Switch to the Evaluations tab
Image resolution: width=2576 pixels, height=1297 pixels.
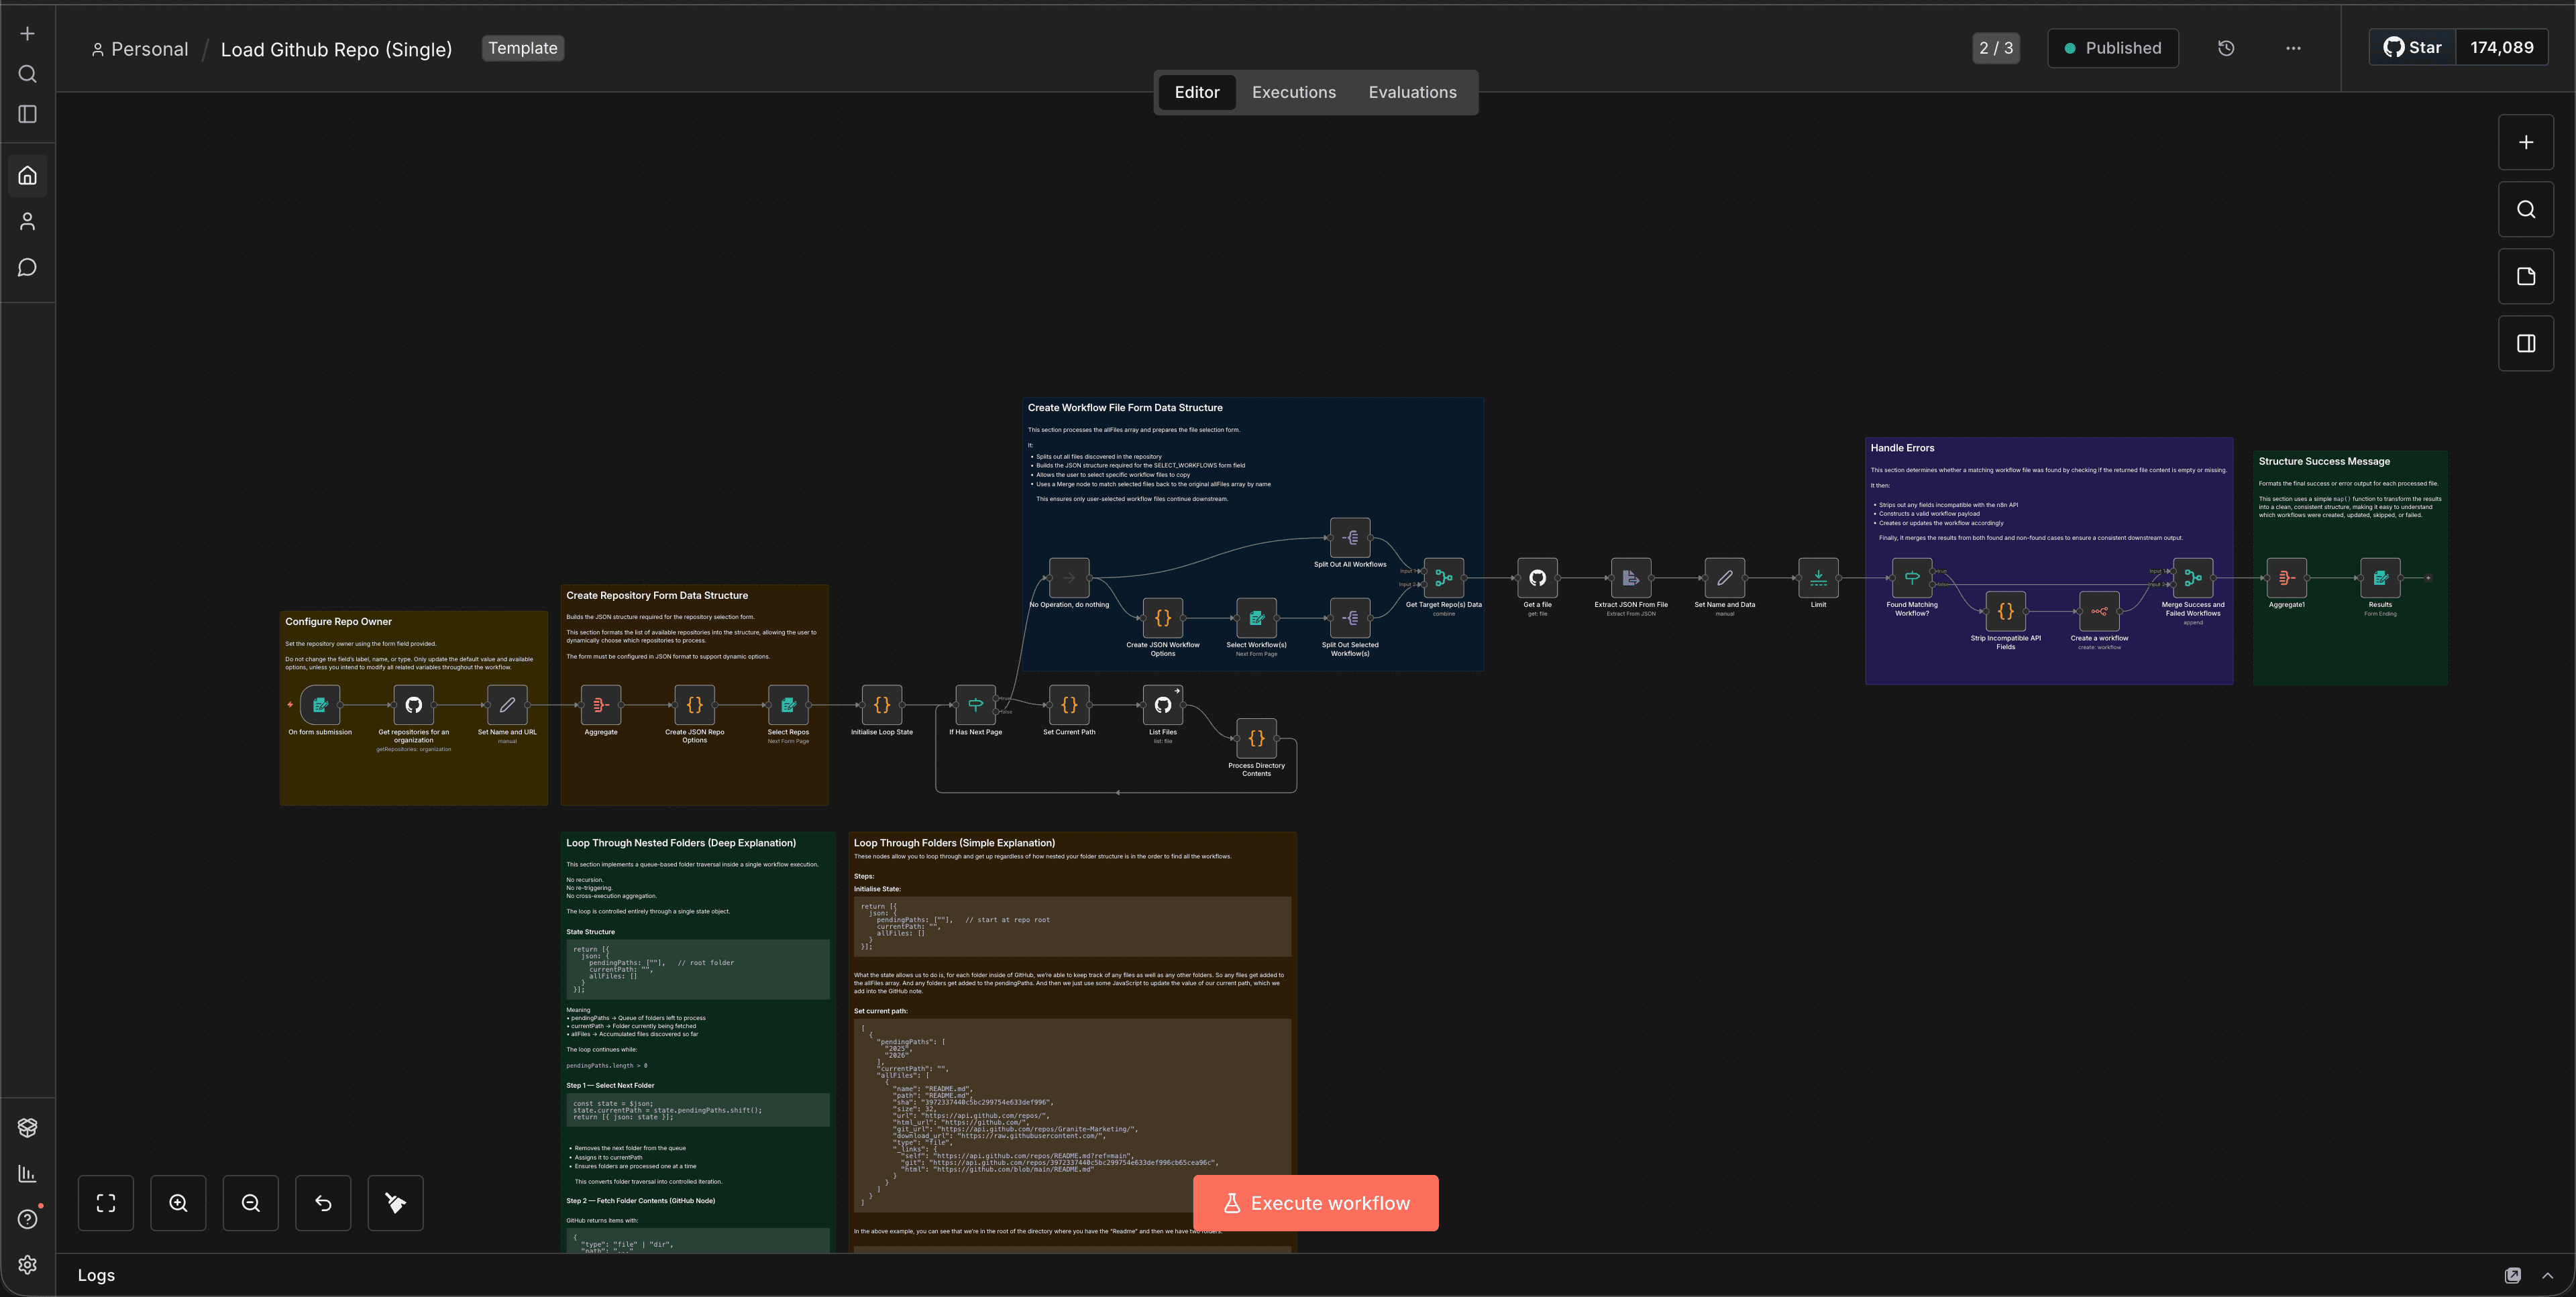pos(1412,92)
